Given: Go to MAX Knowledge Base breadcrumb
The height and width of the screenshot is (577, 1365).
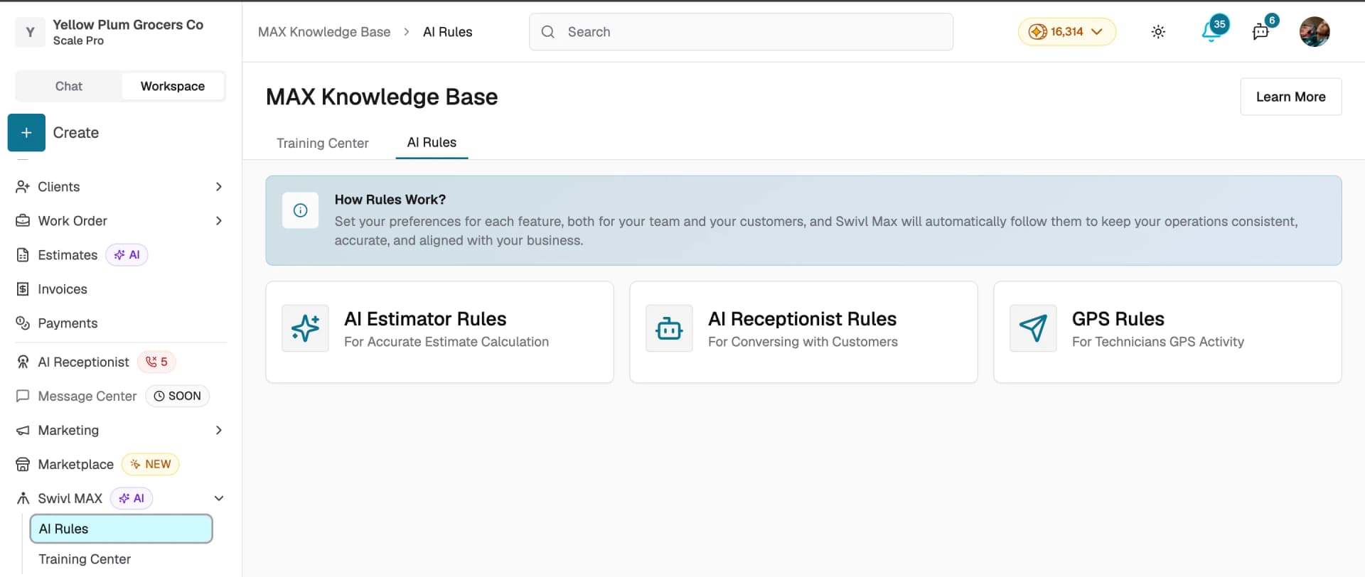Looking at the screenshot, I should 324,32.
